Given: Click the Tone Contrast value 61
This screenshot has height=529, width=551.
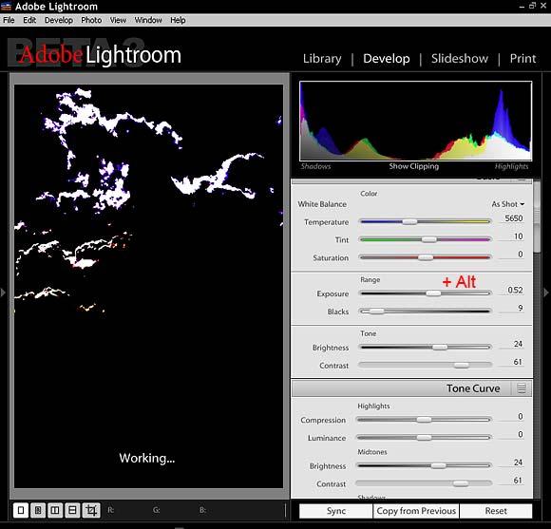Looking at the screenshot, I should click(x=518, y=362).
